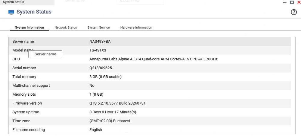The width and height of the screenshot is (301, 136).
Task: Click the Time zone label
Action: click(x=21, y=121)
